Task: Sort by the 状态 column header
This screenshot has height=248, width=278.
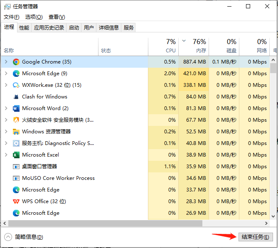Action: (123, 47)
